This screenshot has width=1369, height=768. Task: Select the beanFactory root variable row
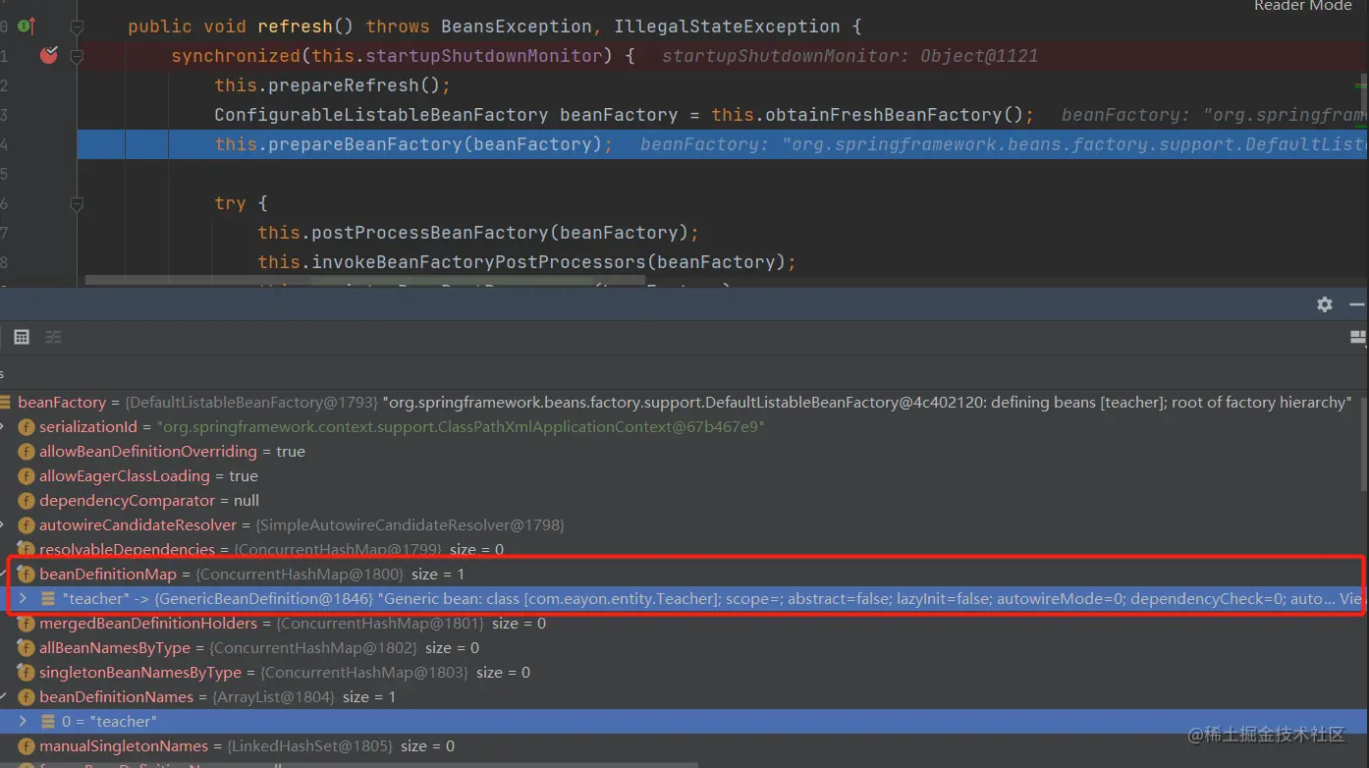pos(682,403)
